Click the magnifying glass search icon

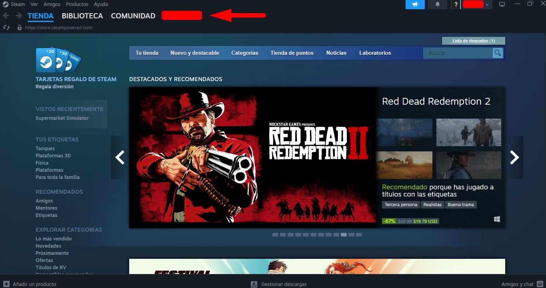(x=498, y=53)
